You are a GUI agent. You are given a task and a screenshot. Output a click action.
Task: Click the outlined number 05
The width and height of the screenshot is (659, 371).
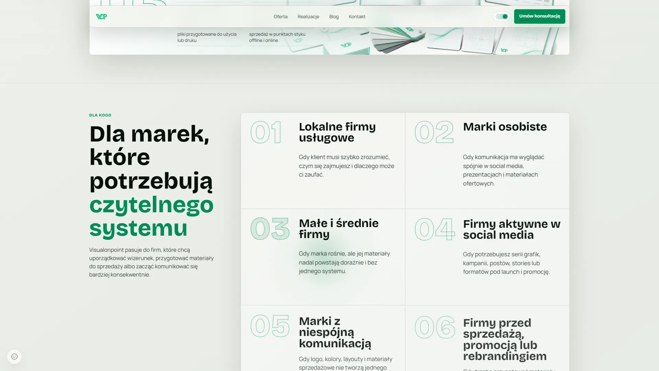pyautogui.click(x=270, y=326)
